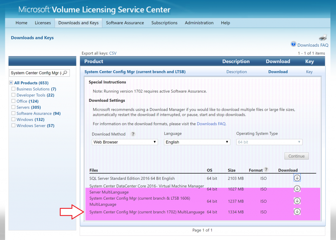The image size is (336, 240).
Task: Open the Downloads FAQ link at top right
Action: pyautogui.click(x=313, y=45)
